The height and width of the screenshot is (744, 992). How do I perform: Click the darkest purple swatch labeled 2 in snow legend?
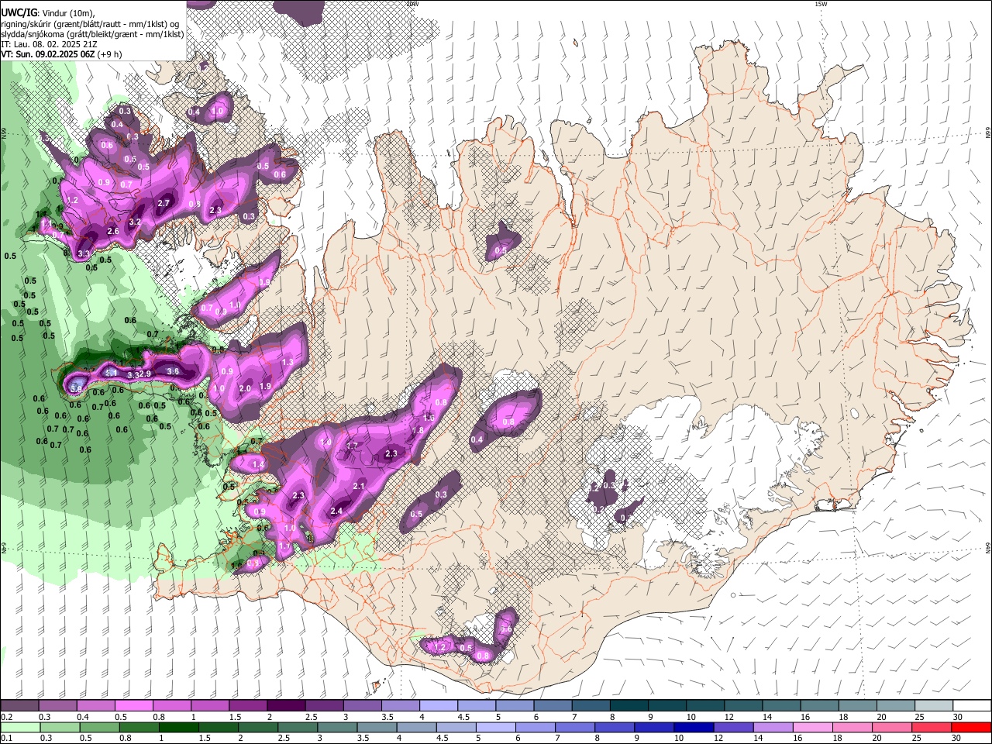click(286, 706)
